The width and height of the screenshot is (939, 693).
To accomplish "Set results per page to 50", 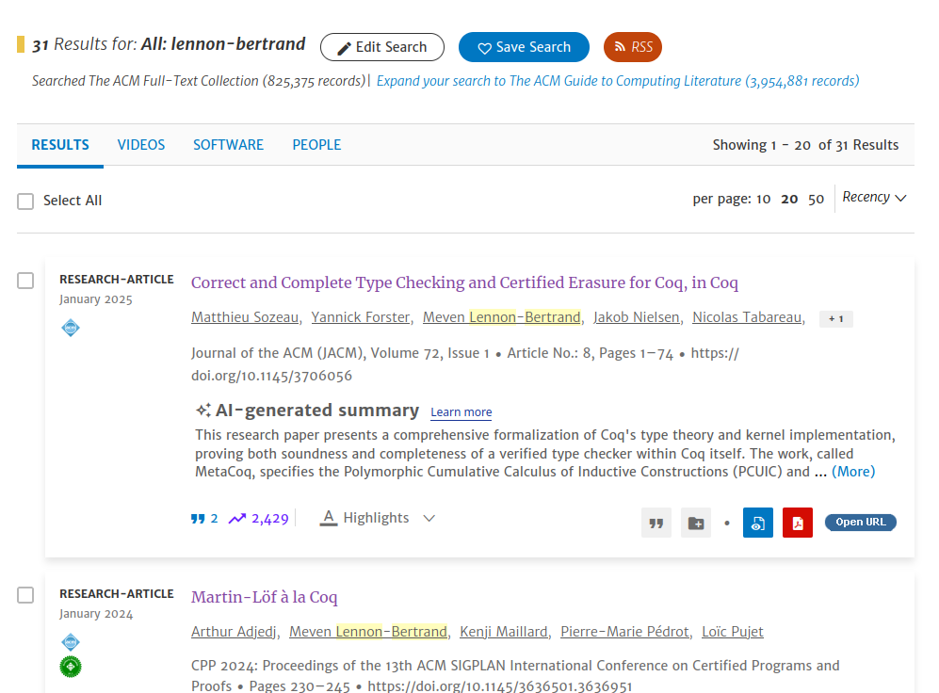I will [816, 199].
